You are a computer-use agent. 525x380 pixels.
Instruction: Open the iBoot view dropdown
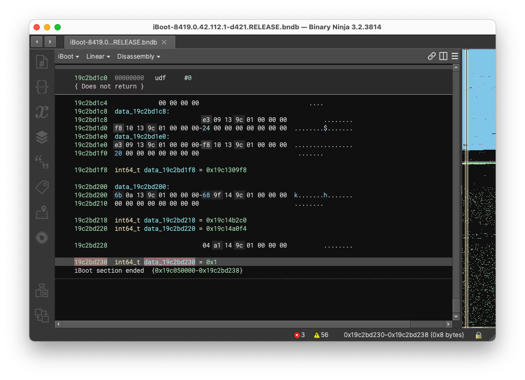tap(69, 57)
